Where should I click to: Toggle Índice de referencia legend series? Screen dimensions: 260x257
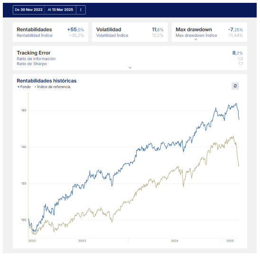pyautogui.click(x=52, y=87)
